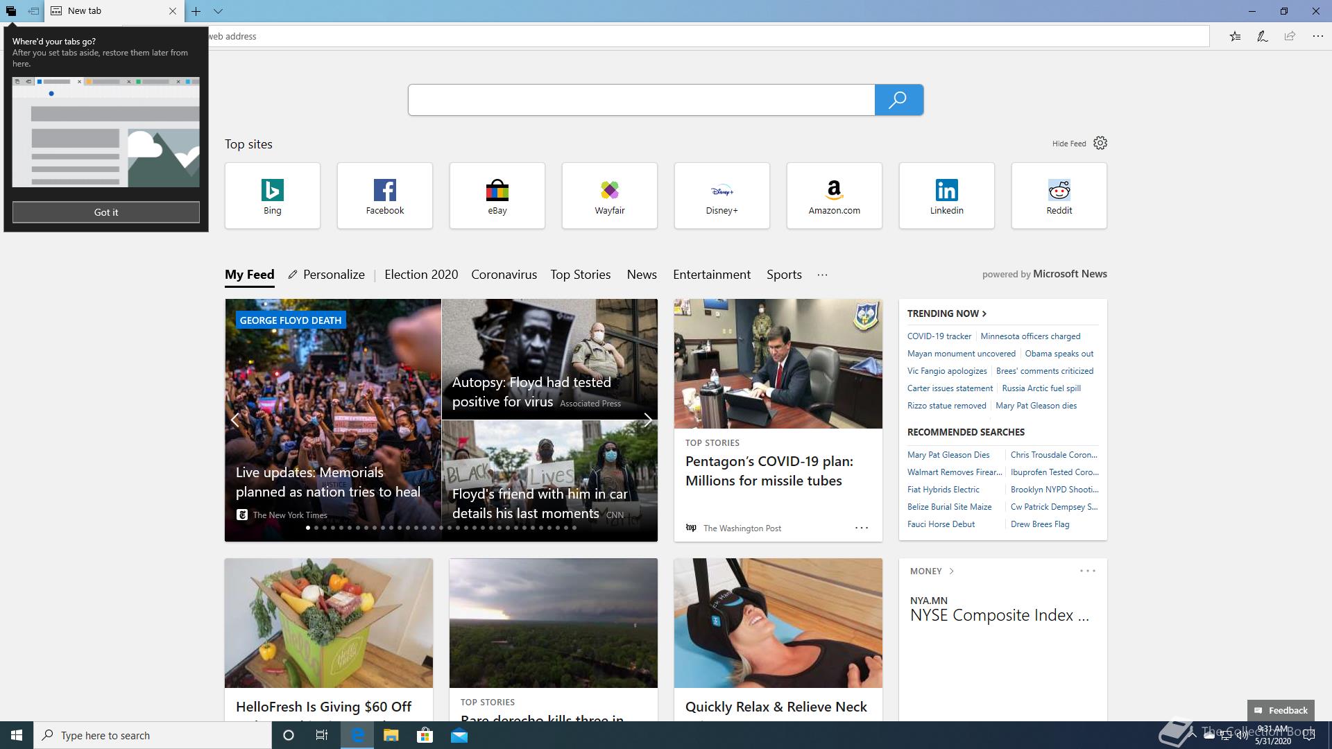Open the eBay top site tile
The width and height of the screenshot is (1332, 749).
pyautogui.click(x=497, y=196)
